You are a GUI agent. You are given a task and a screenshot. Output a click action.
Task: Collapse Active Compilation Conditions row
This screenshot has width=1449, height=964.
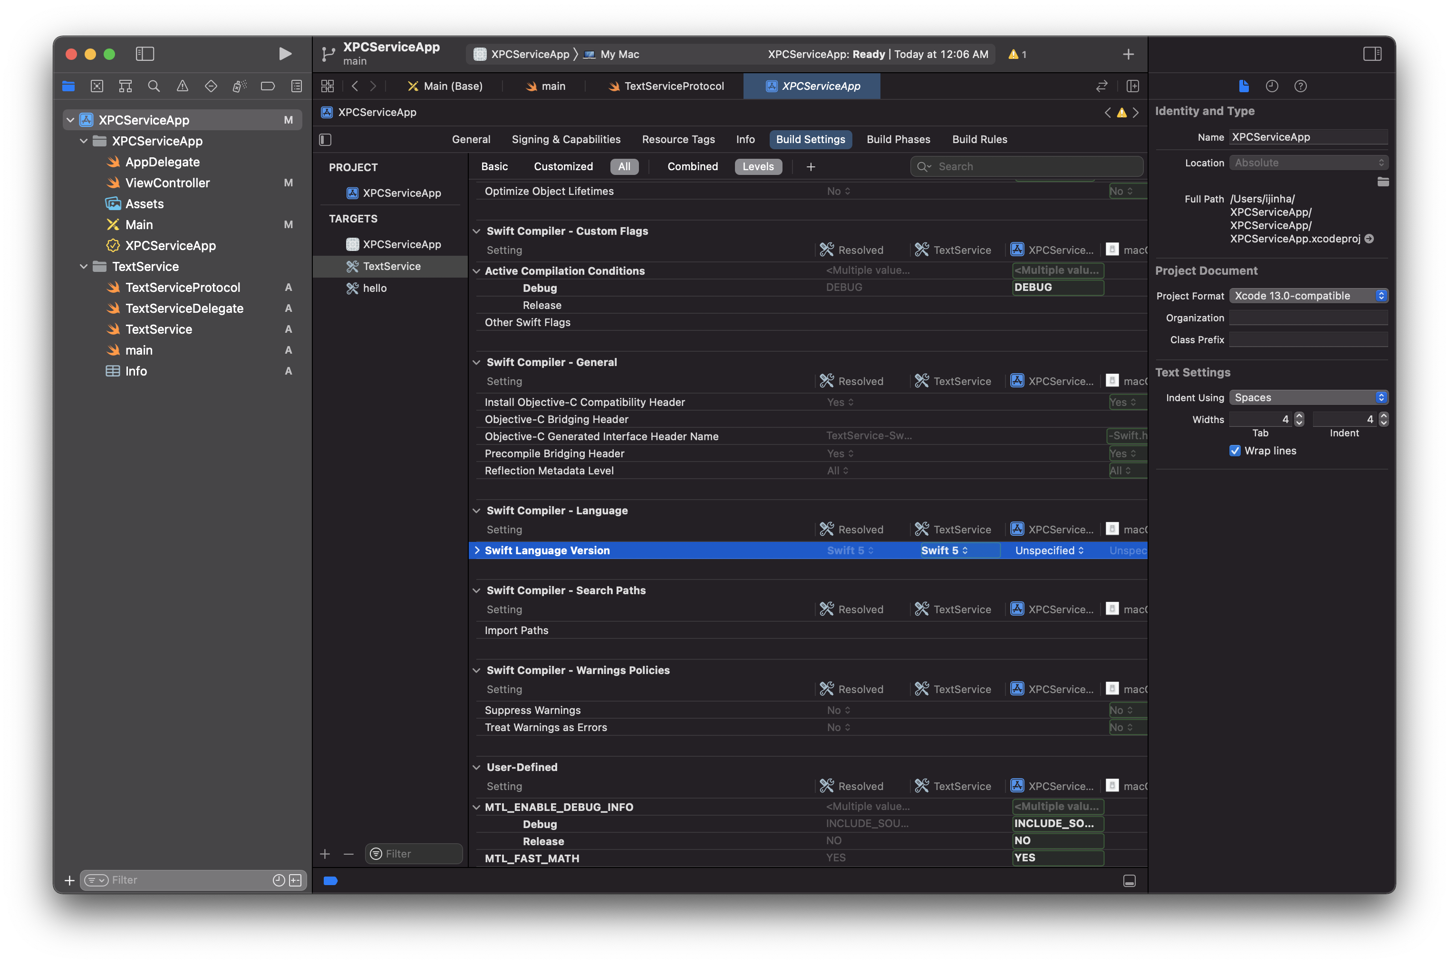(476, 270)
